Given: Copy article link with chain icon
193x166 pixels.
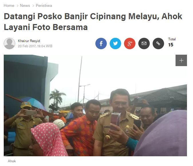Looking at the screenshot, I should point(158,44).
